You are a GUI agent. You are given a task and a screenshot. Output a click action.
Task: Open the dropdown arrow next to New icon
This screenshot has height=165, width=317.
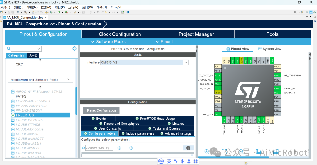[x=5, y=12]
